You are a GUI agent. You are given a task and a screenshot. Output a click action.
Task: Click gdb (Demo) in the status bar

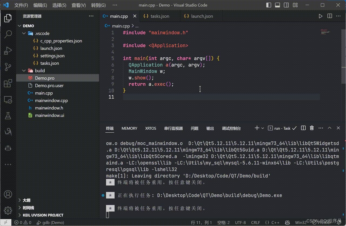click(x=50, y=222)
